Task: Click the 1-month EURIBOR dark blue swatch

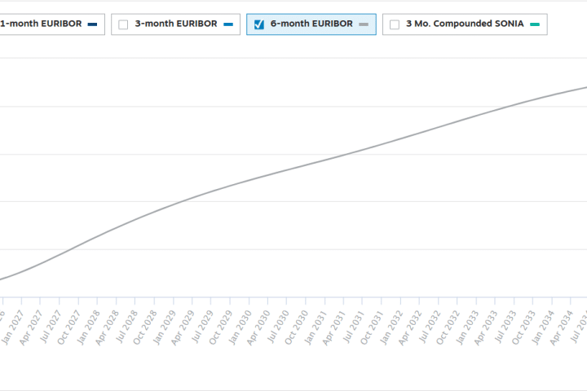Action: [x=92, y=24]
